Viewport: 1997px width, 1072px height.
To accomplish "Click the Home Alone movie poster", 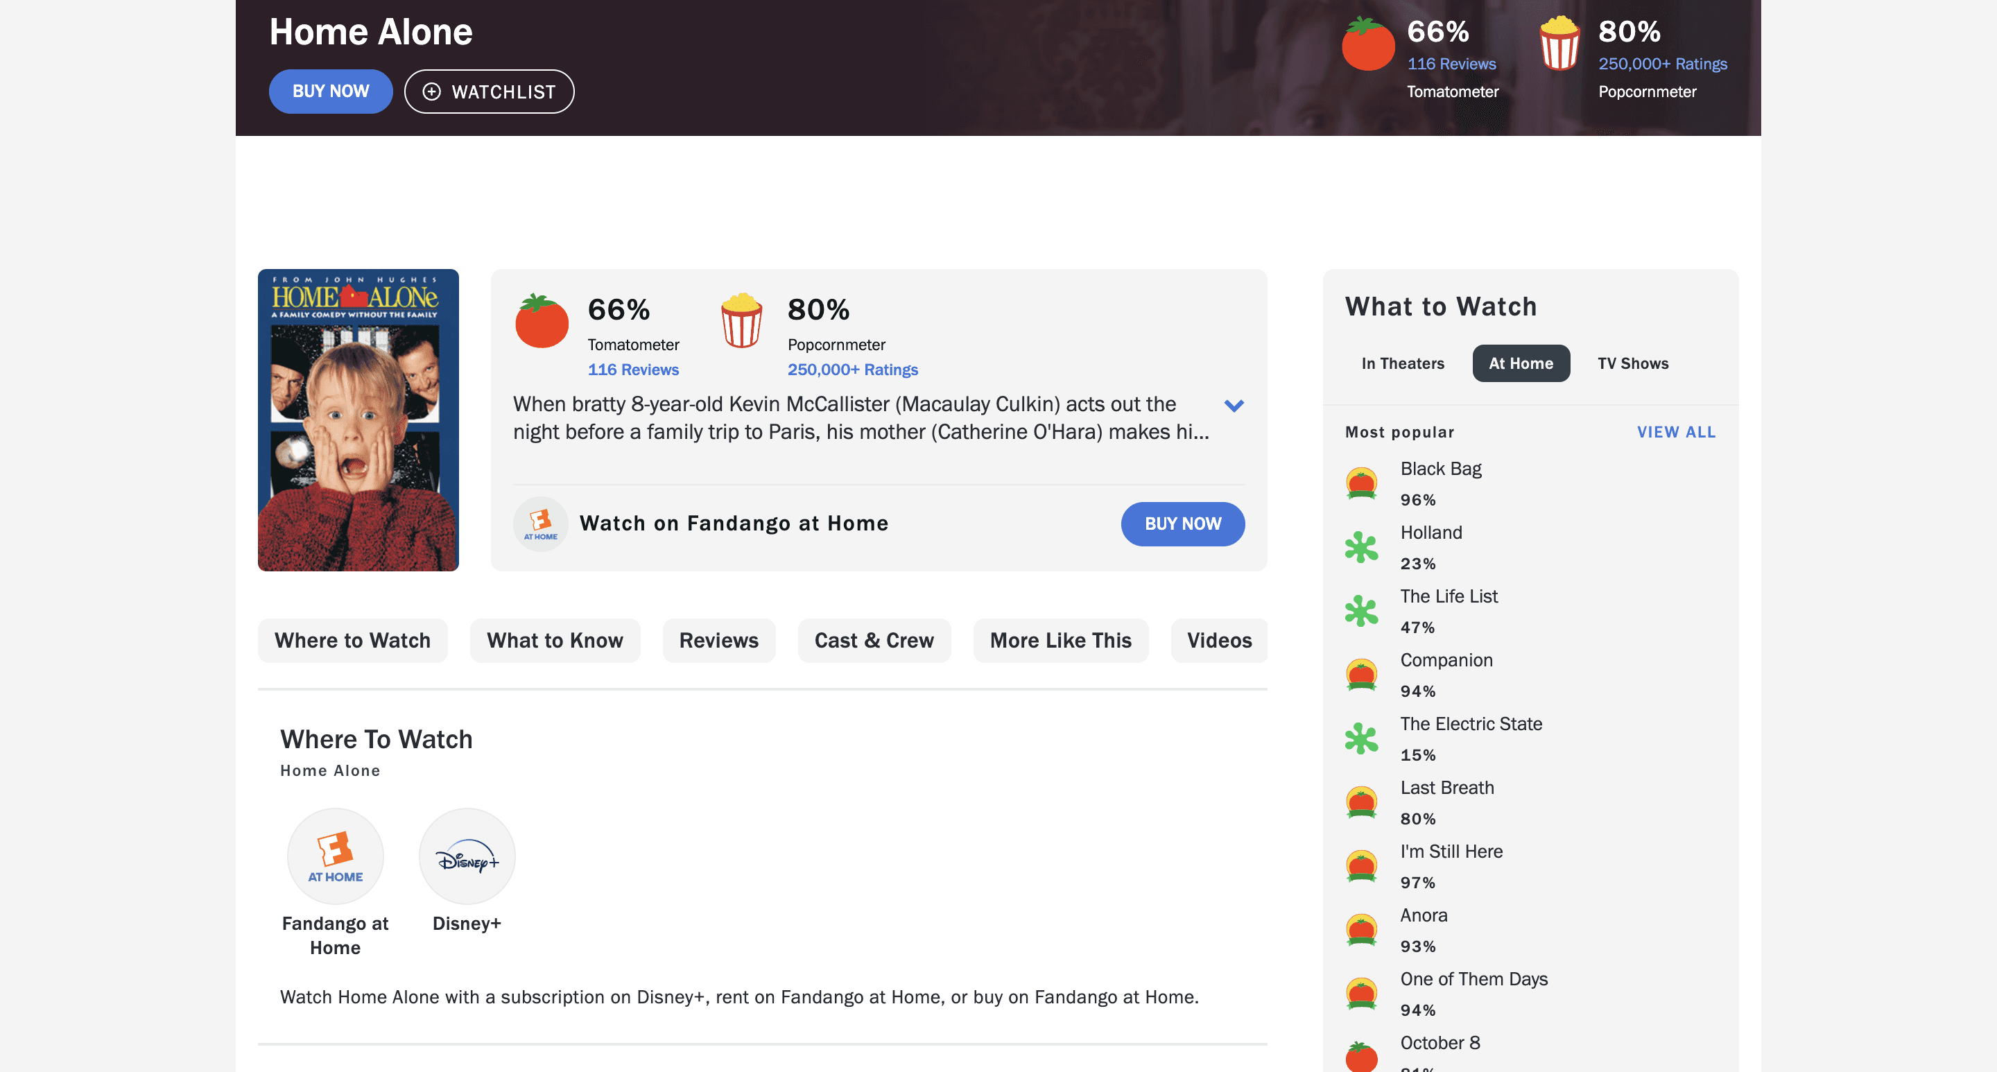I will (x=358, y=420).
